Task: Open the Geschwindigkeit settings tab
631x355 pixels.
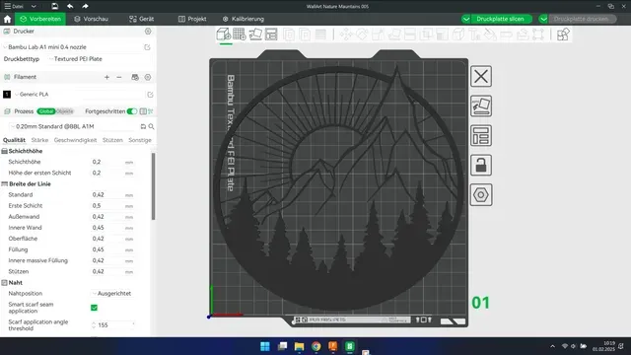Action: (x=75, y=140)
